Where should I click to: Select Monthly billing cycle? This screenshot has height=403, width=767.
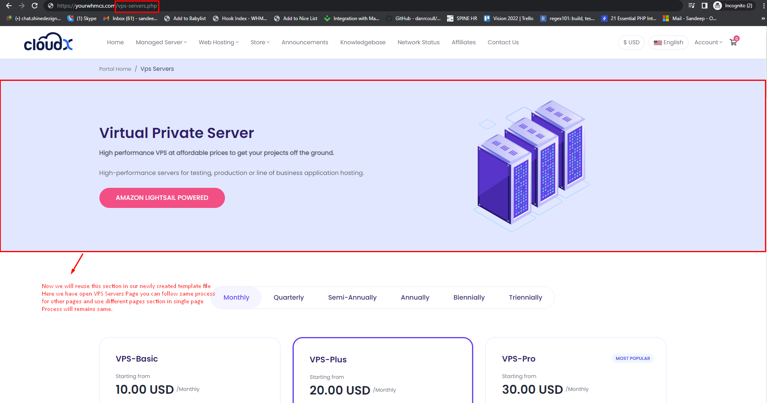click(x=236, y=298)
